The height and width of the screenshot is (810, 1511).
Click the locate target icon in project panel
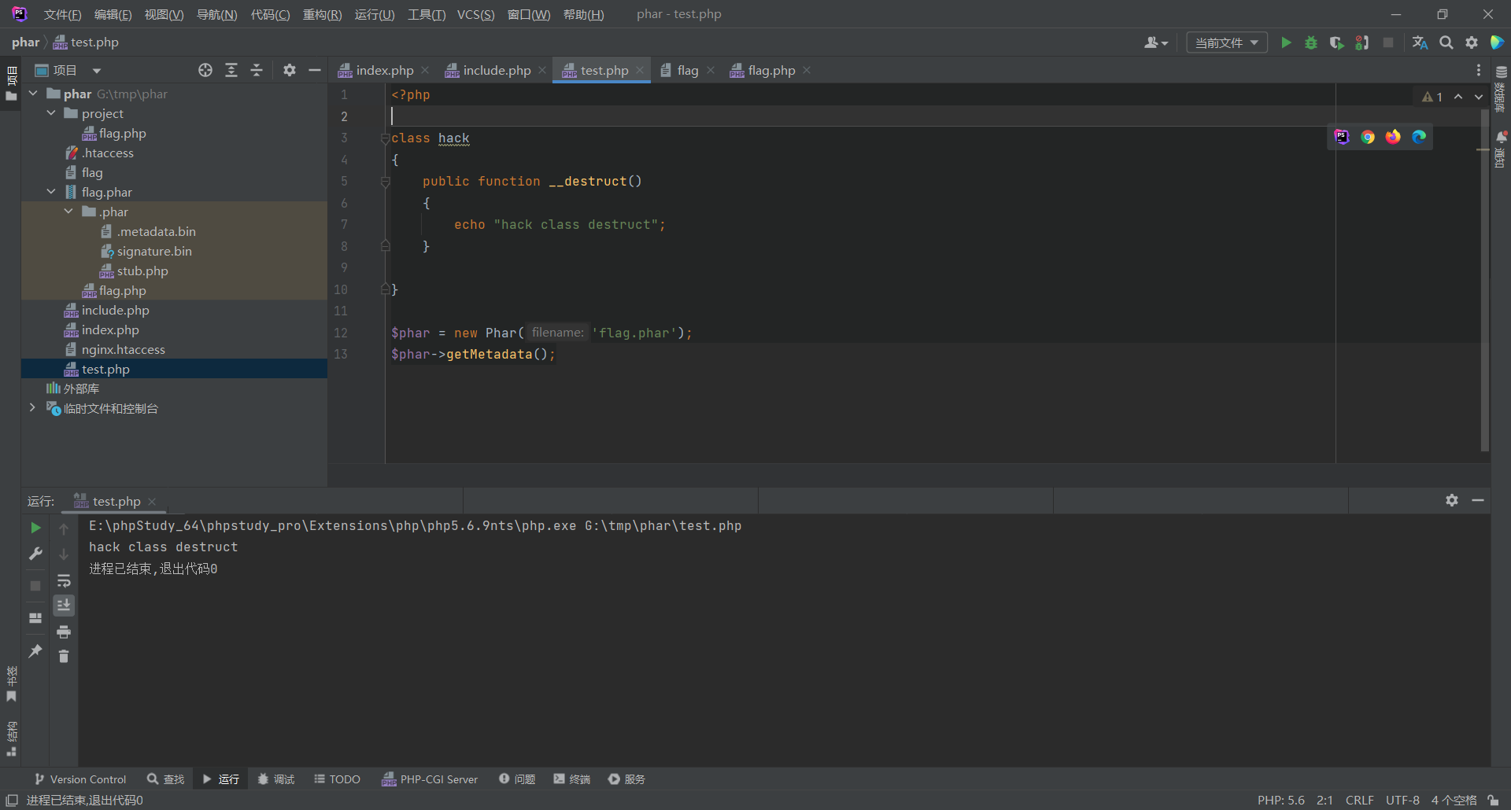(205, 70)
